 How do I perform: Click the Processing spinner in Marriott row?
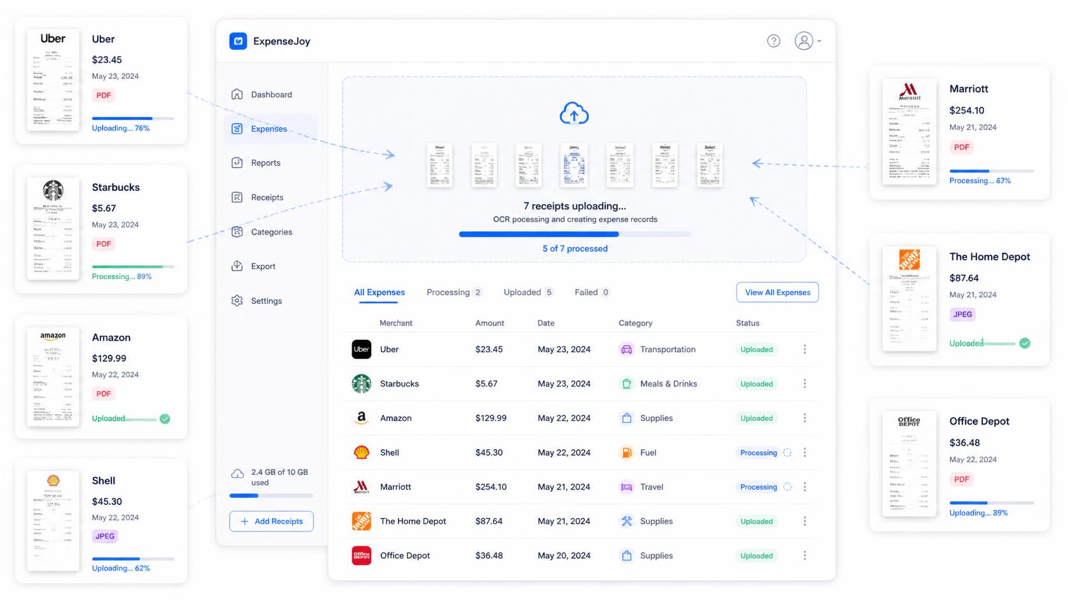pyautogui.click(x=787, y=487)
